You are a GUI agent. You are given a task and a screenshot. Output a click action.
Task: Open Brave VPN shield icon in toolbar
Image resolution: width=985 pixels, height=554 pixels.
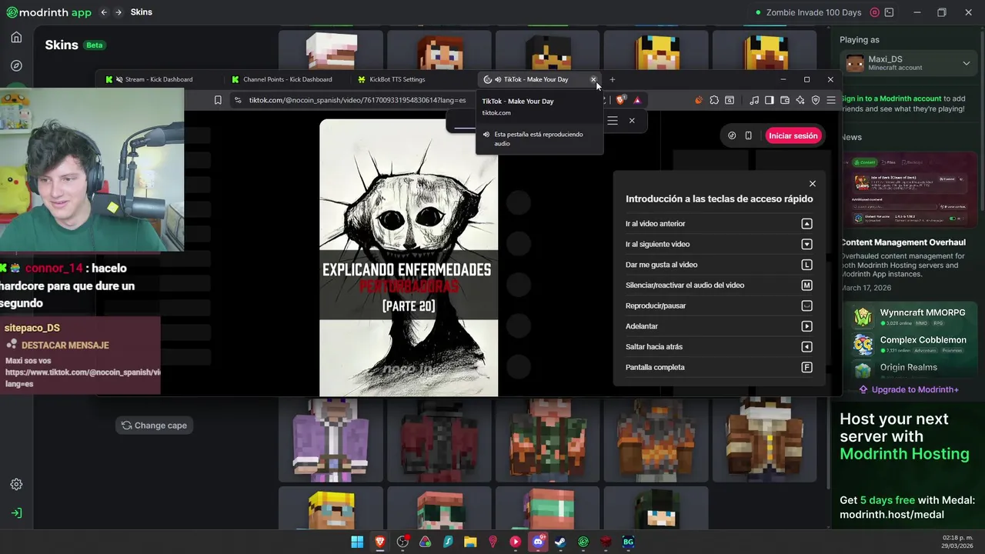pyautogui.click(x=816, y=100)
